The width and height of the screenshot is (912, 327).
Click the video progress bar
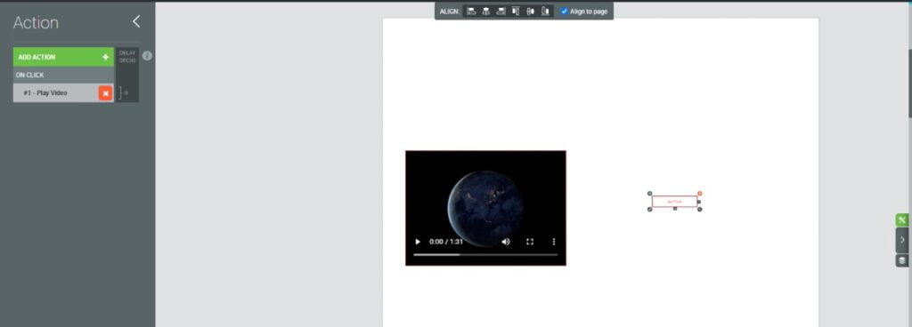click(x=485, y=254)
